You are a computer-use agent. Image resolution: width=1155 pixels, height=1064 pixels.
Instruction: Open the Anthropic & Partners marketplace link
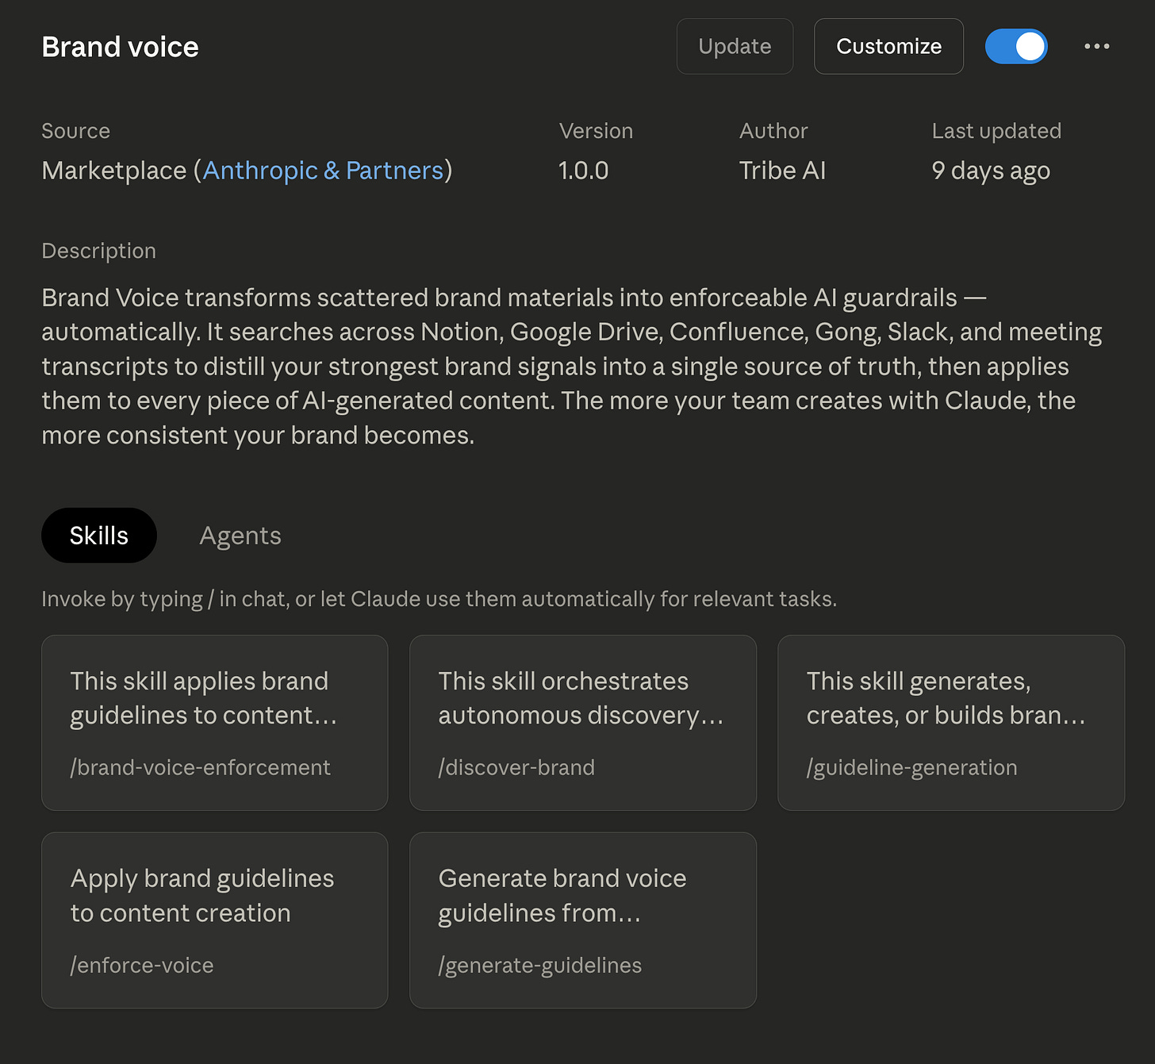(x=323, y=171)
